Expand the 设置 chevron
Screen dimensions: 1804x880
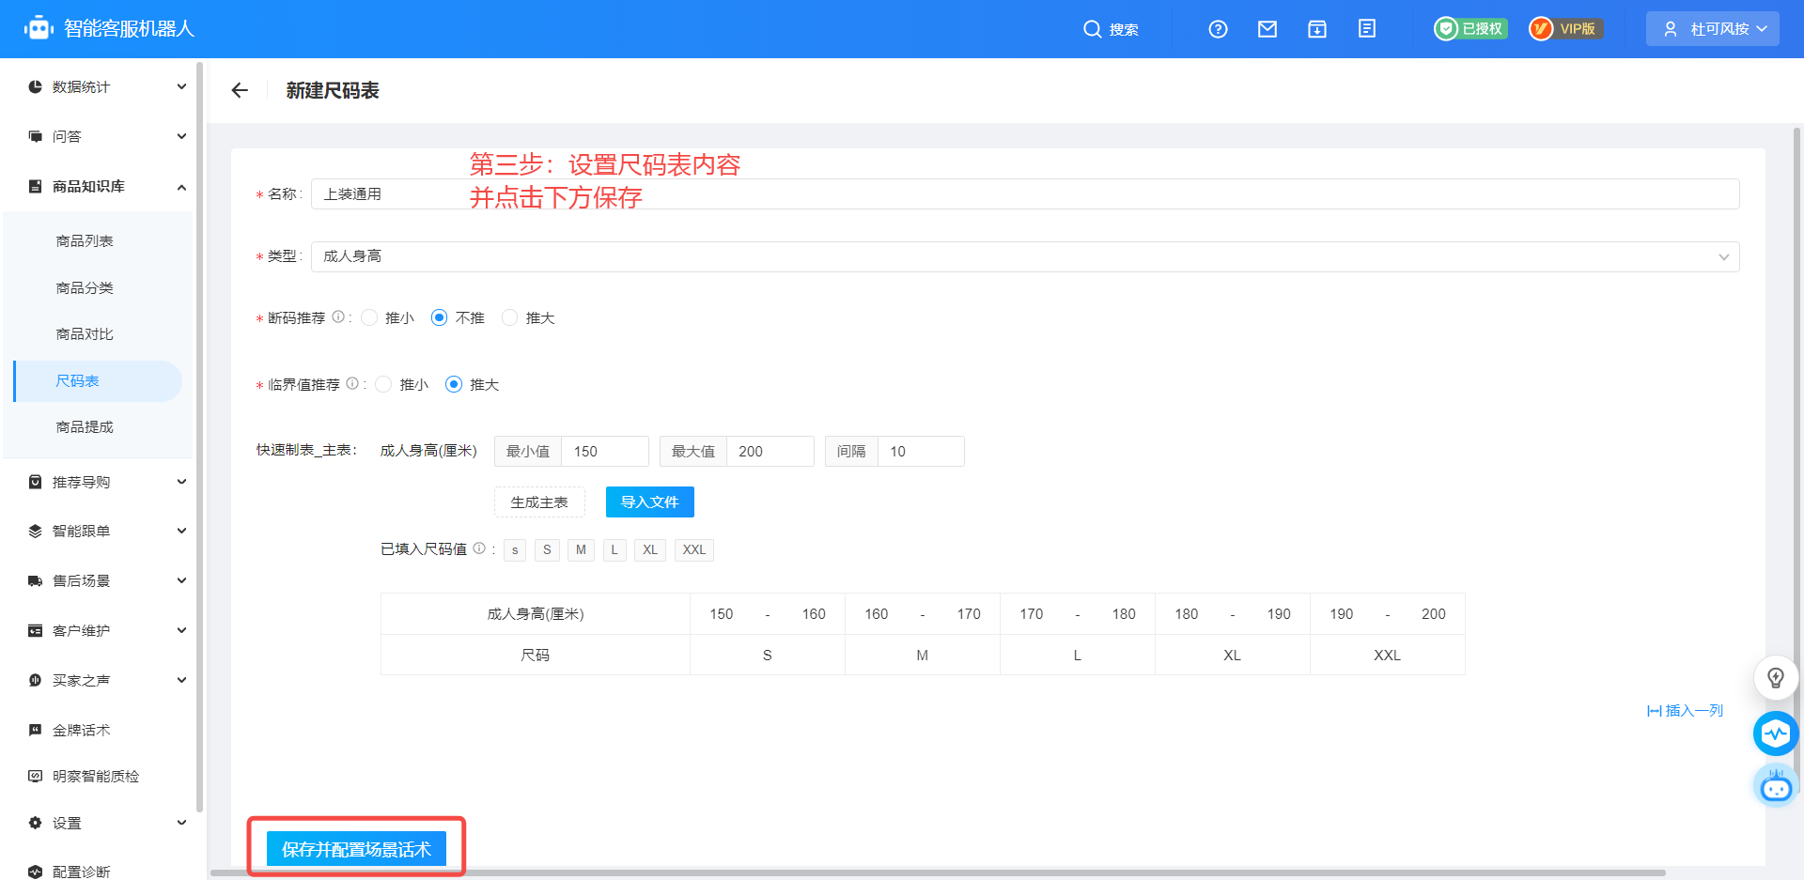point(181,823)
